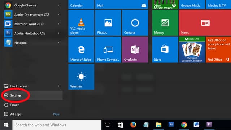Screen dimensions: 231x130
Task: Expand the File Explorer jump list arrow
Action: click(58, 86)
